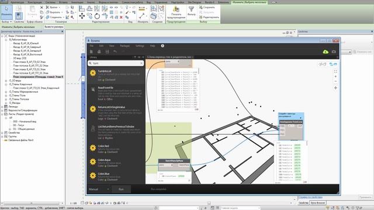Open the File menu in Dynamo
The image size is (374, 210).
point(92,45)
